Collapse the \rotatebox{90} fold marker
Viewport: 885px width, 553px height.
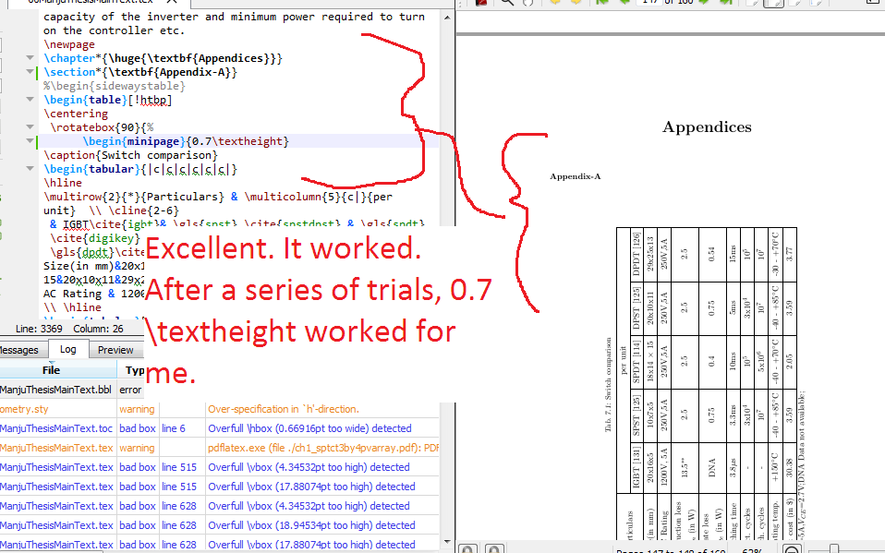pos(30,127)
